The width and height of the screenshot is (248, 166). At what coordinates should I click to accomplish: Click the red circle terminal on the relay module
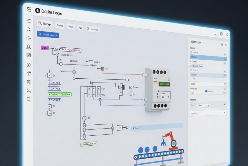point(143,75)
